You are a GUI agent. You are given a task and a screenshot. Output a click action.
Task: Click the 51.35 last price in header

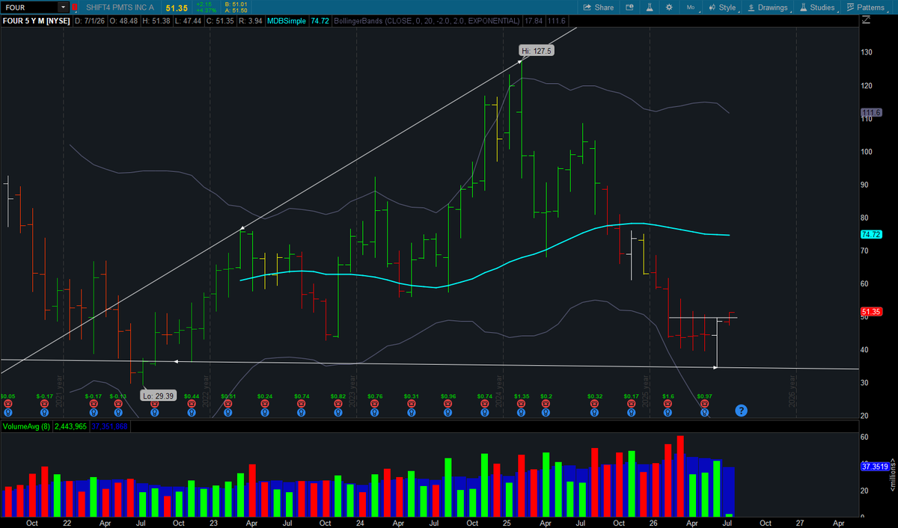175,7
